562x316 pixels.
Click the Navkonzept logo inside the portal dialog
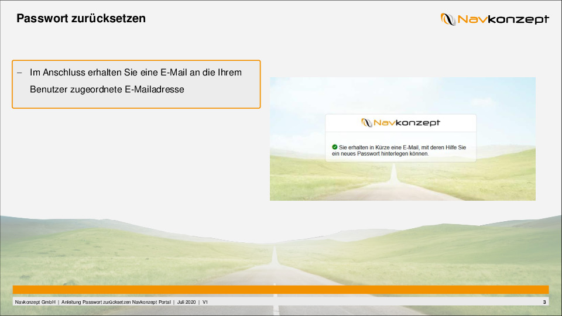(x=400, y=122)
